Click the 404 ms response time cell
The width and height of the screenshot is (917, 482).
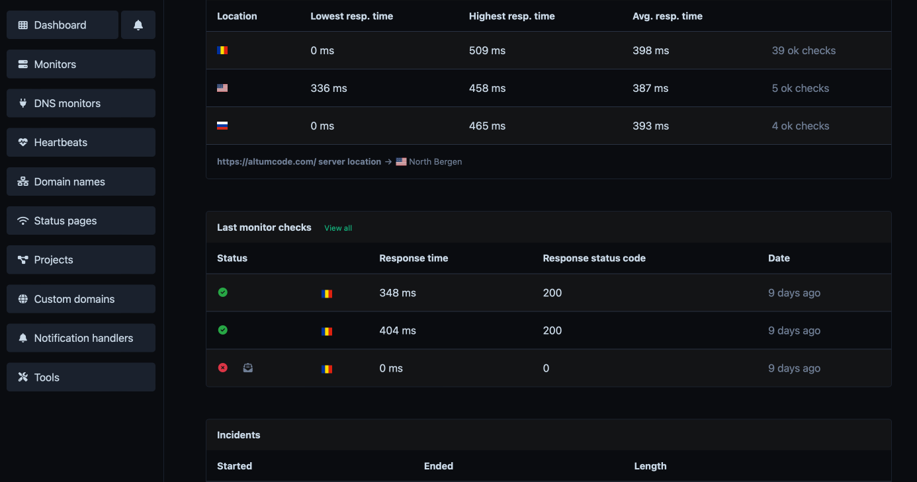point(398,331)
